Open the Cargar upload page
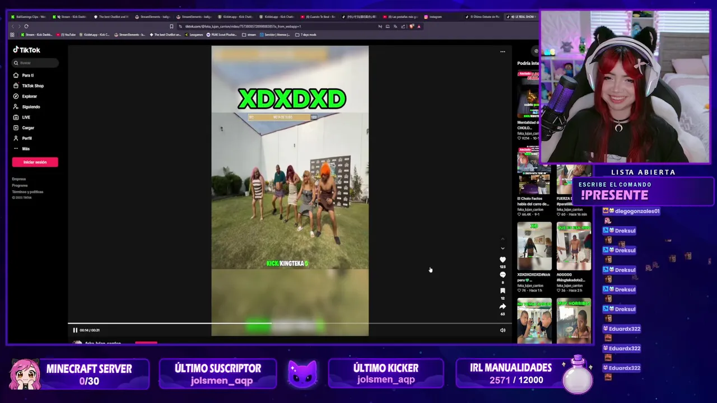Viewport: 717px width, 403px height. tap(24, 128)
